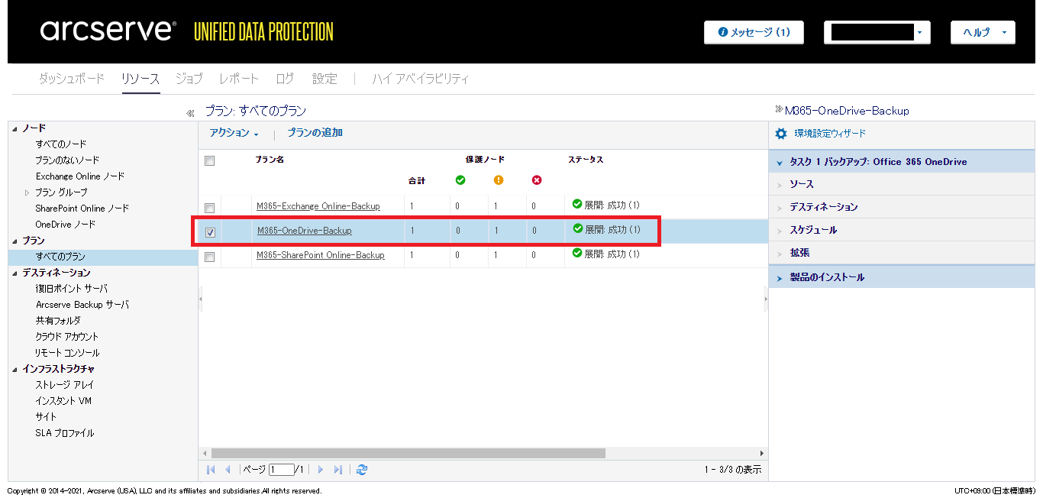The height and width of the screenshot is (498, 1043).
Task: Click the right-panel collapse splitter arrow
Action: coord(765,299)
